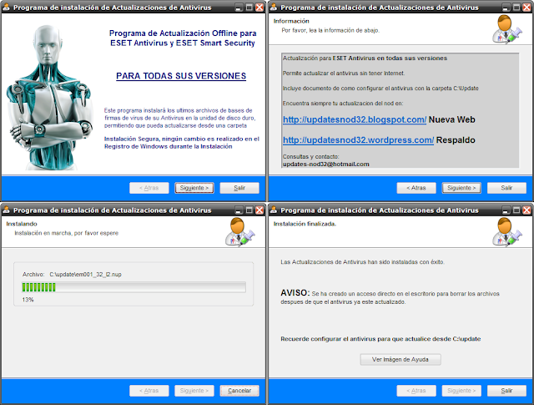
Task: Click the Información heading text
Action: 291,21
